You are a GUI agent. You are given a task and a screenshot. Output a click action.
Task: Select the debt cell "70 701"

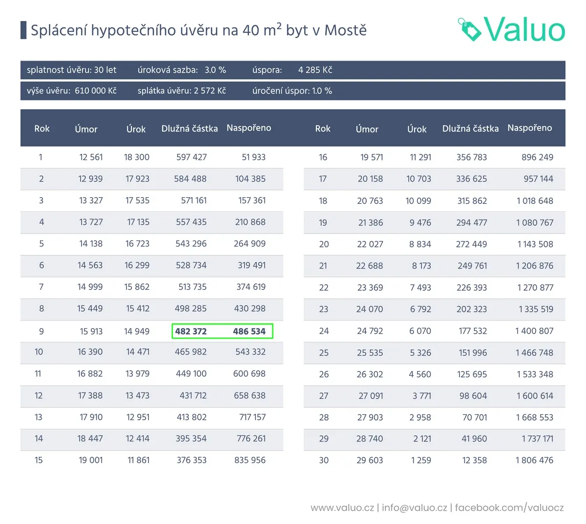coord(475,417)
